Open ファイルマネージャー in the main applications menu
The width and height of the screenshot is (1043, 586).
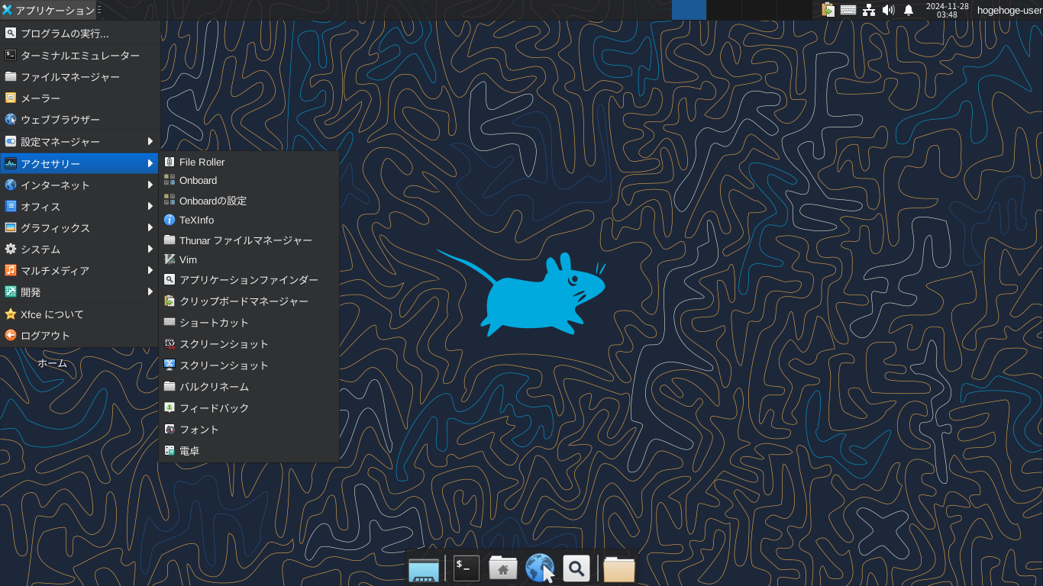point(80,77)
